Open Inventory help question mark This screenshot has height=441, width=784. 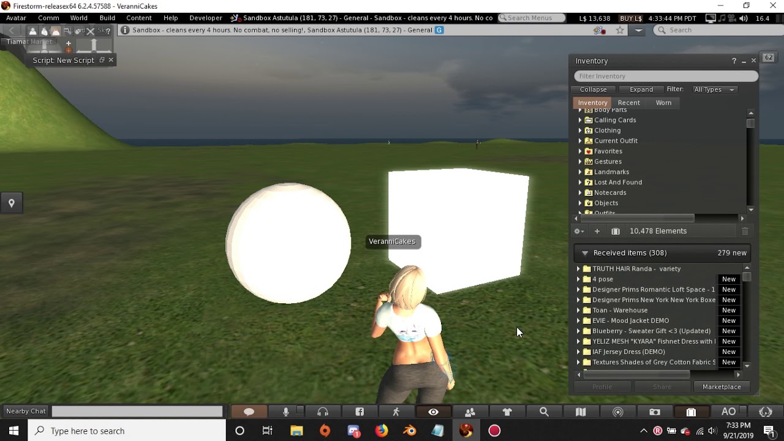tap(734, 61)
